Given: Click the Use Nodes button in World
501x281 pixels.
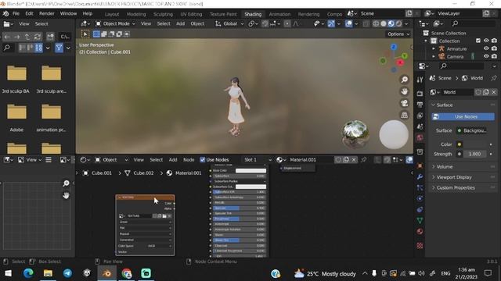Looking at the screenshot, I should (463, 117).
